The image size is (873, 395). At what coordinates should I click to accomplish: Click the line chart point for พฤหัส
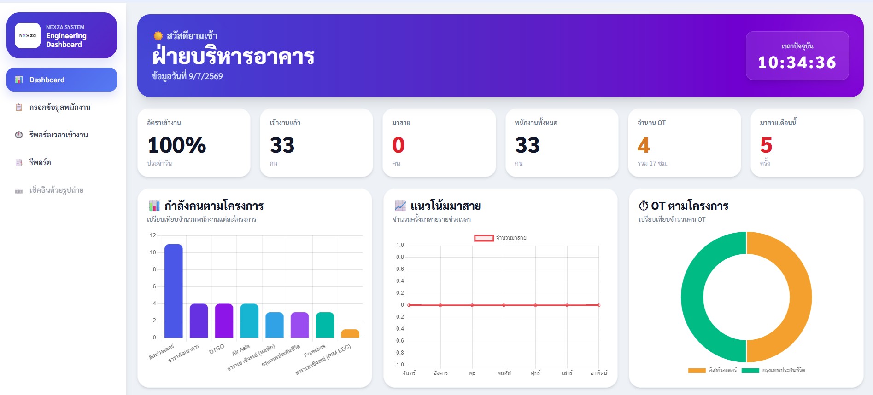[504, 305]
